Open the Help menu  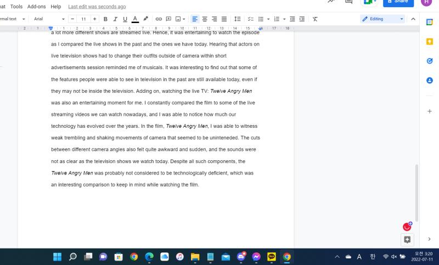[x=56, y=7]
